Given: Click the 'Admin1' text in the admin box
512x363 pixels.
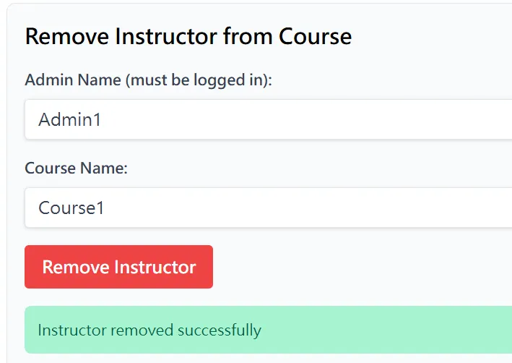Looking at the screenshot, I should click(x=69, y=119).
